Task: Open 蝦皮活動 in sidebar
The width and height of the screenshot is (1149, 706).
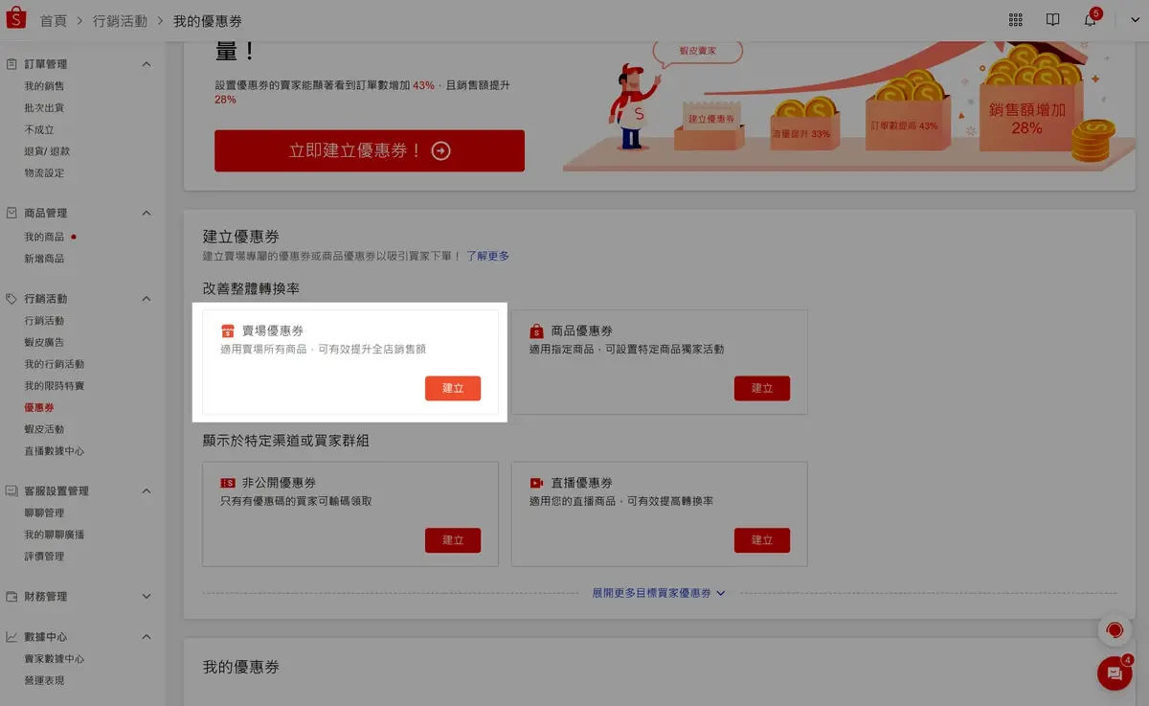Action: (x=45, y=429)
